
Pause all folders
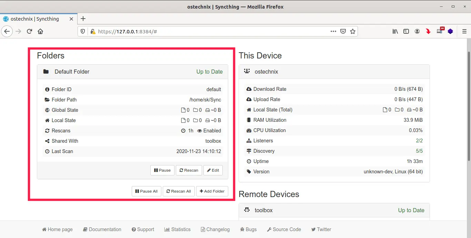pos(147,191)
